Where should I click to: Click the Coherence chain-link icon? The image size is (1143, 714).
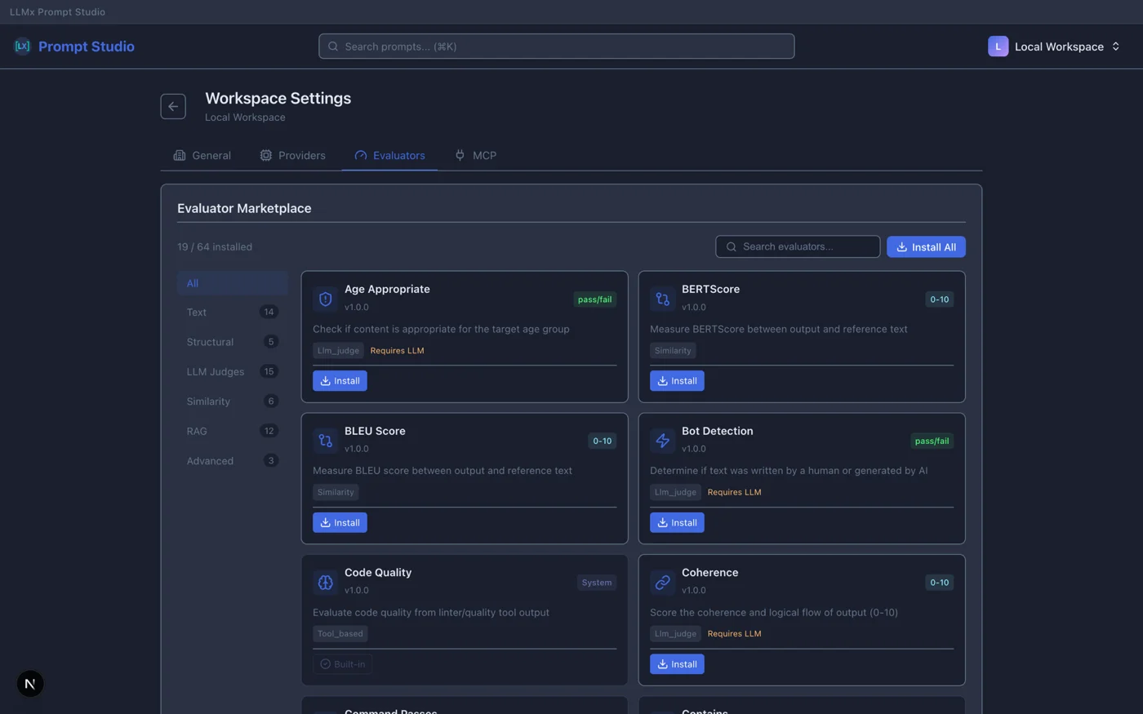coord(662,582)
